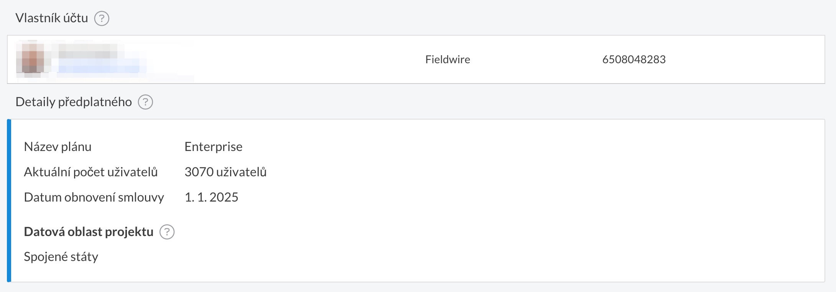Click the Datová oblast projektu heading
This screenshot has height=292, width=836.
click(x=89, y=232)
